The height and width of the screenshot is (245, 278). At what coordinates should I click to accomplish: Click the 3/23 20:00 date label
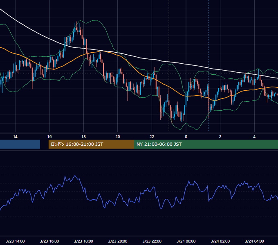[118, 241]
